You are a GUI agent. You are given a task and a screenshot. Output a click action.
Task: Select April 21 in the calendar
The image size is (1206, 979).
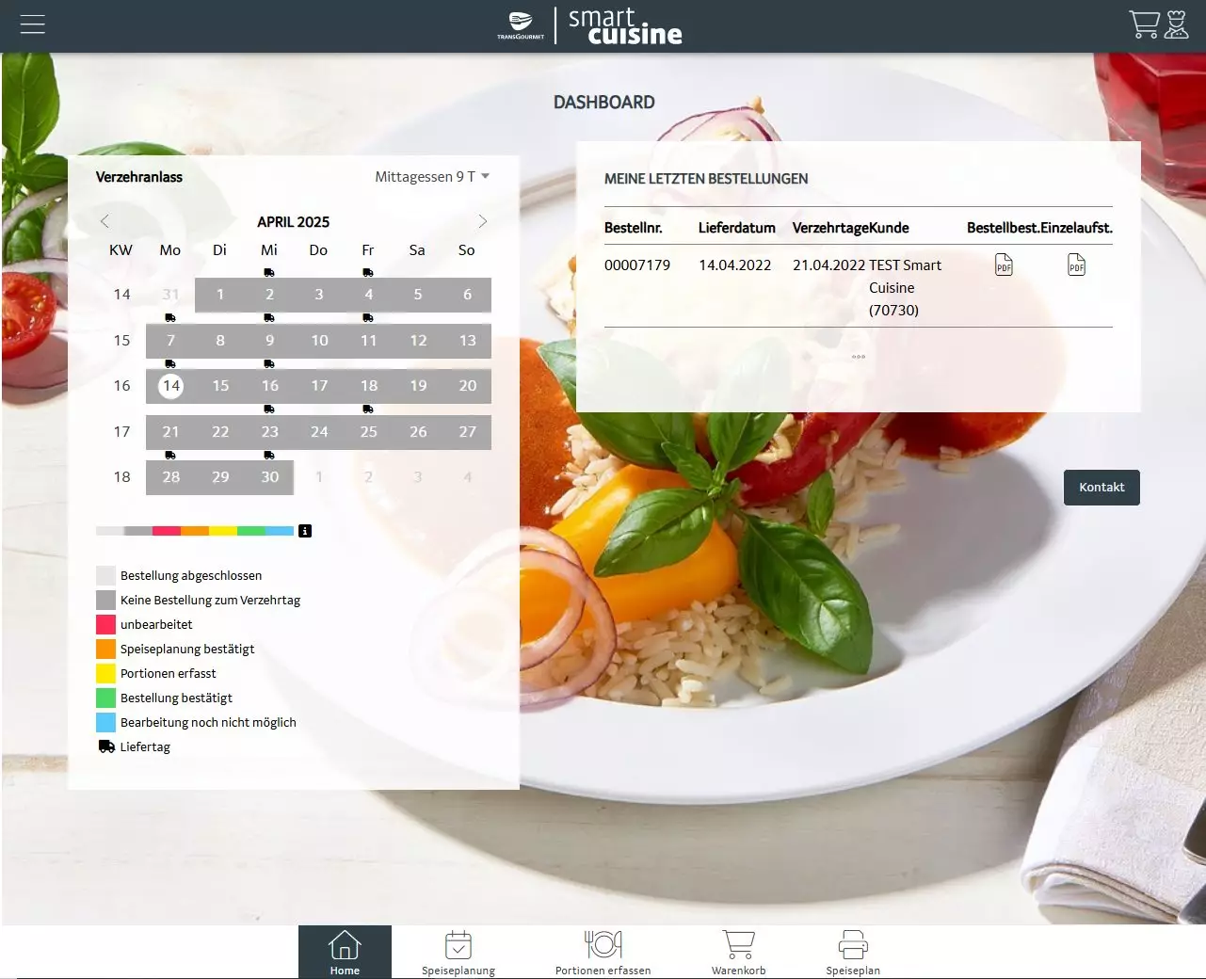coord(170,432)
